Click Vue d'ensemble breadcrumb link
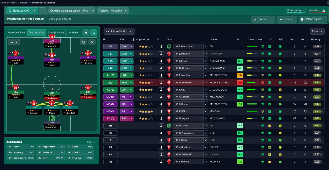The width and height of the screenshot is (329, 170). point(9,3)
